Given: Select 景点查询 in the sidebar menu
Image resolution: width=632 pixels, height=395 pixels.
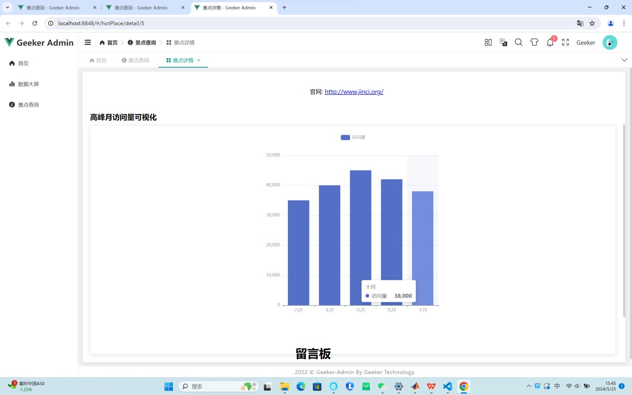Looking at the screenshot, I should [x=28, y=105].
